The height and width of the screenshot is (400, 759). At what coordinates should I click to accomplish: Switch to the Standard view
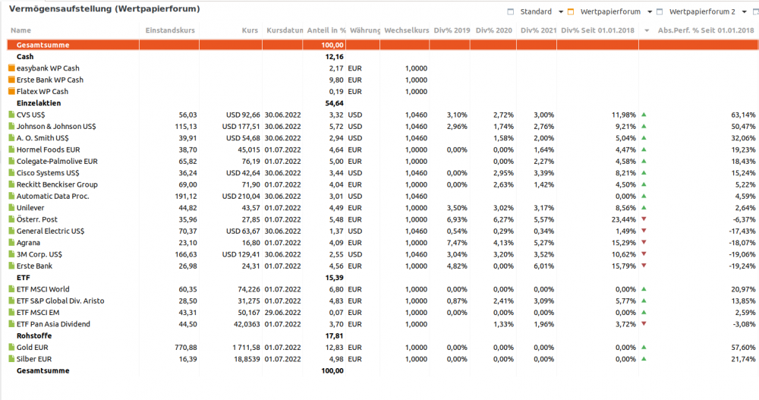click(536, 11)
